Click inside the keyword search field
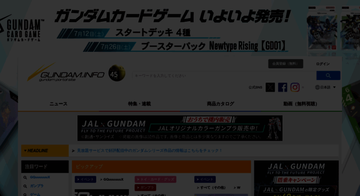This screenshot has height=196, width=360. pos(224,76)
